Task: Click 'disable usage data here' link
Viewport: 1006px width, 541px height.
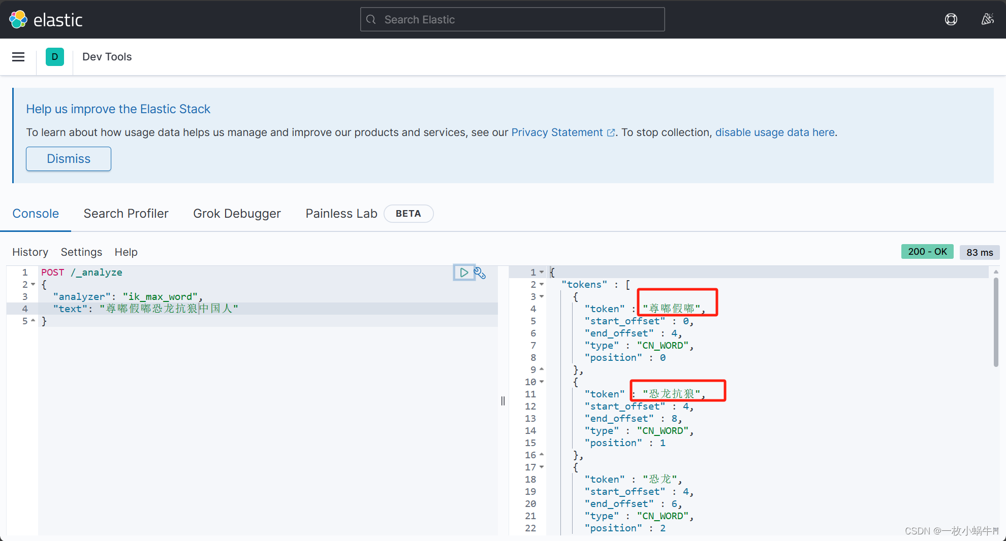Action: pos(775,132)
